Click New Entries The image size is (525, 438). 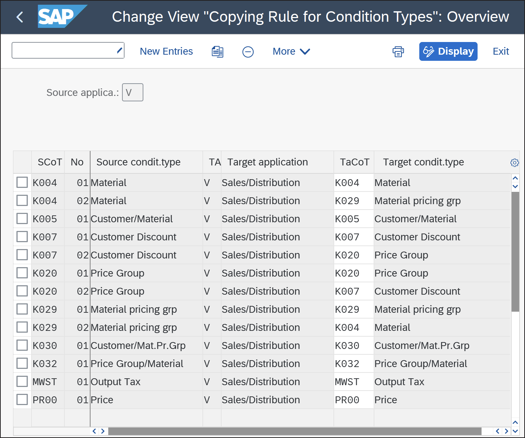tap(166, 51)
